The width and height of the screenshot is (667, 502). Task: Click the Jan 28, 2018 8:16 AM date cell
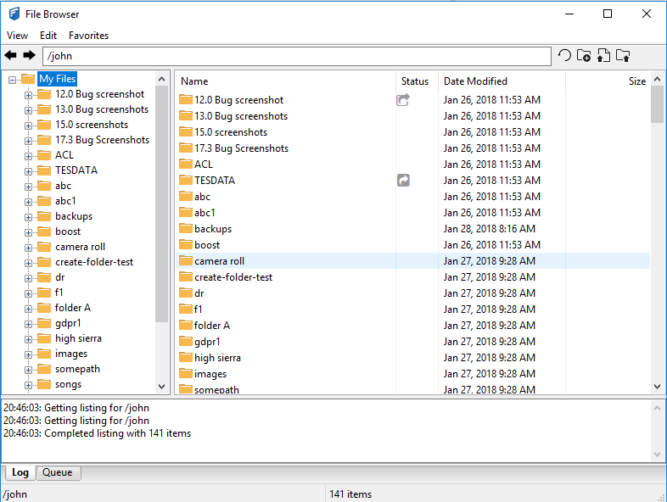point(489,229)
